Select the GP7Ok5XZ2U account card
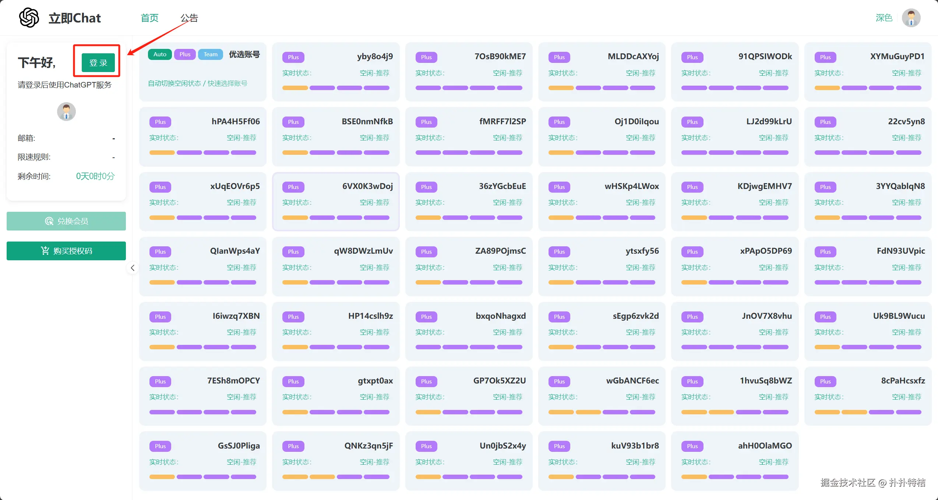This screenshot has width=938, height=500. 468,395
